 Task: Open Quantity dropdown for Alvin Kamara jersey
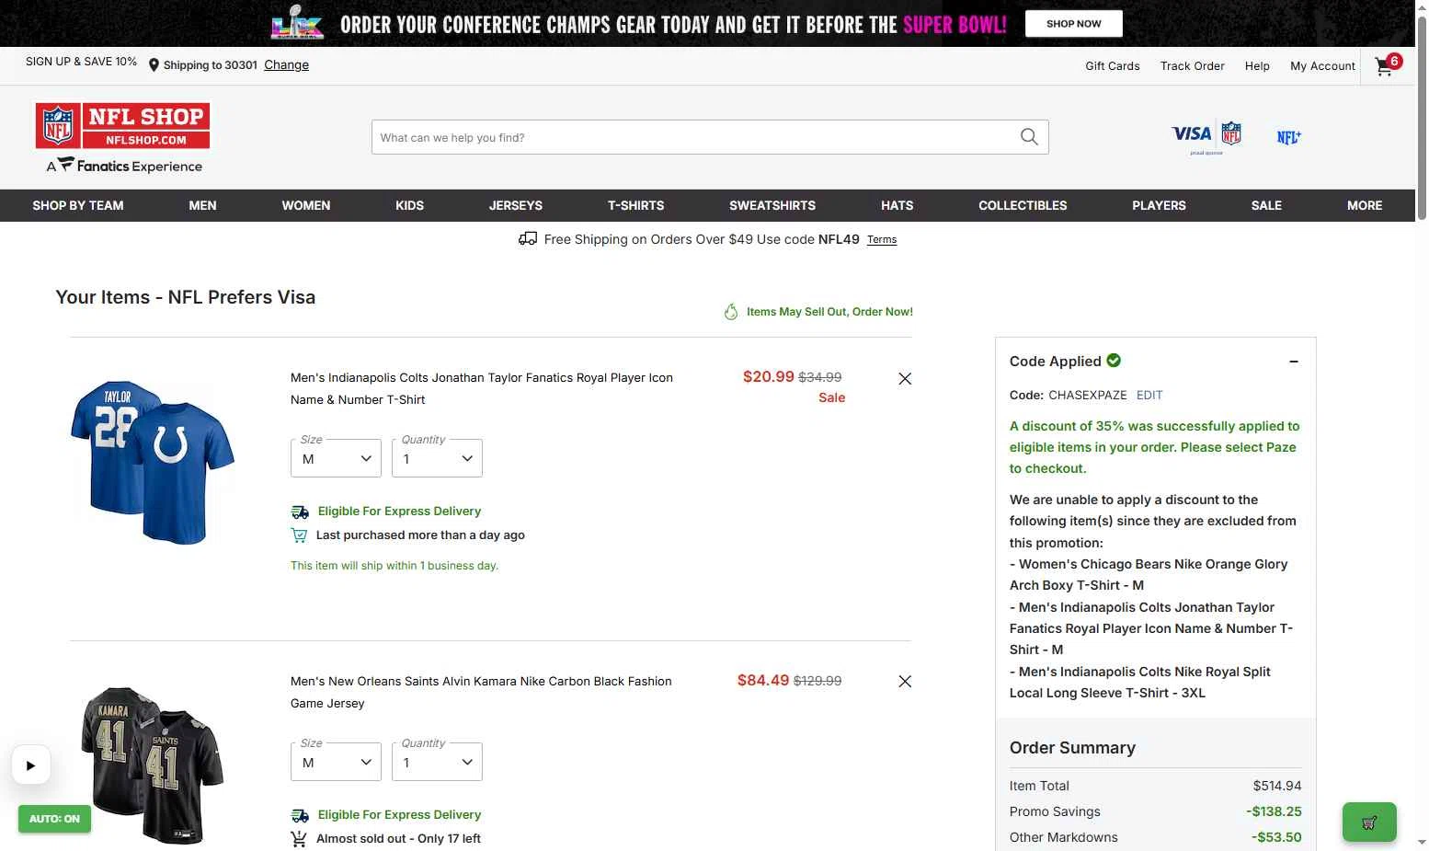(x=437, y=762)
